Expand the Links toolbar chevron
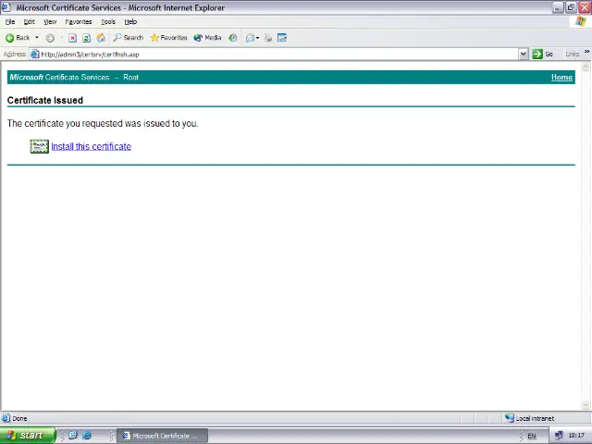 (587, 52)
